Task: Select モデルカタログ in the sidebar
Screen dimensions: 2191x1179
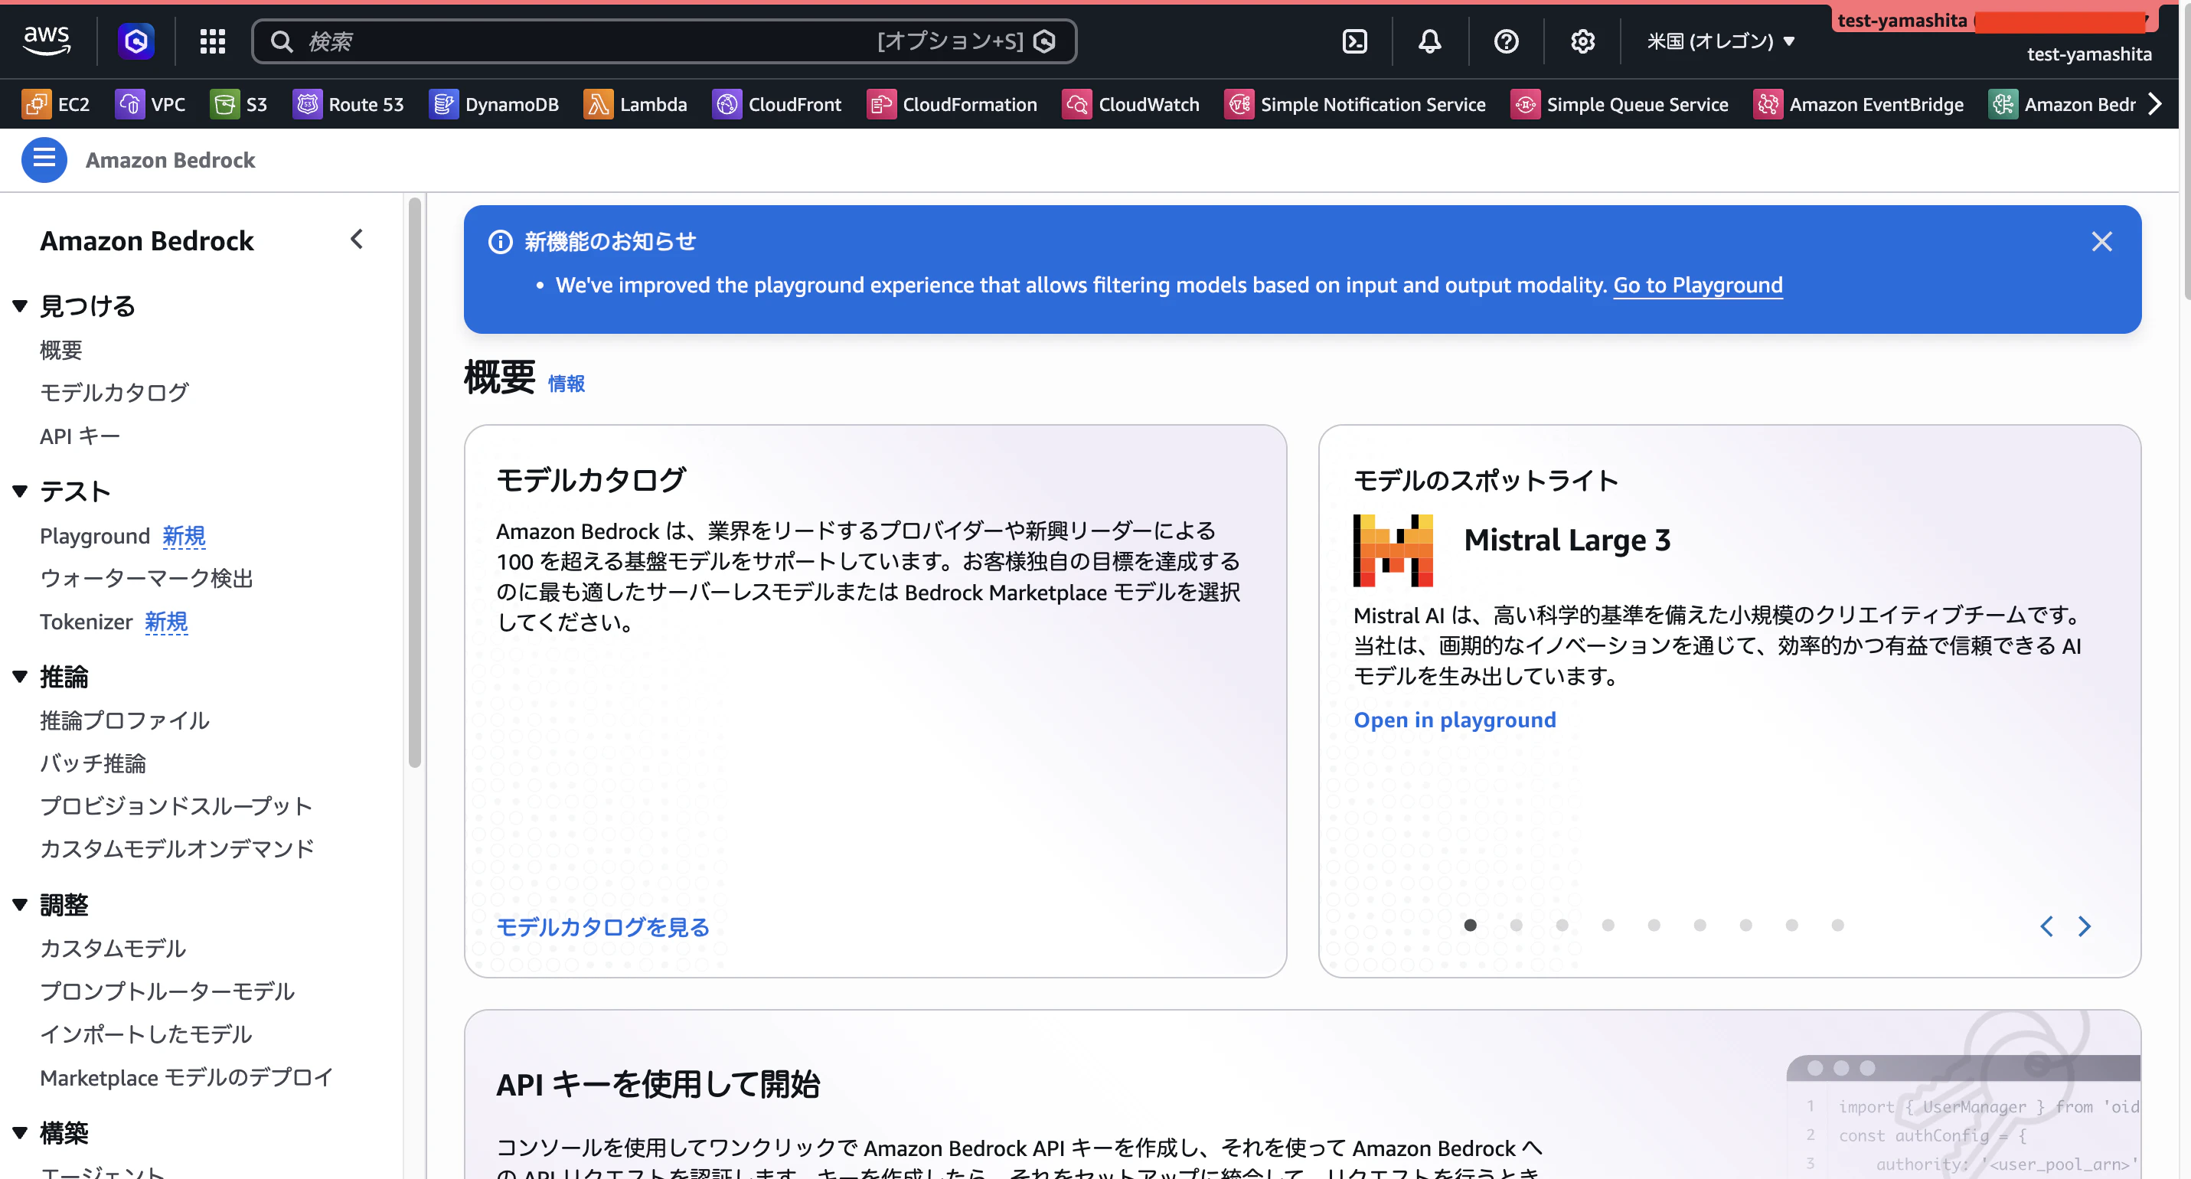Action: (x=114, y=392)
